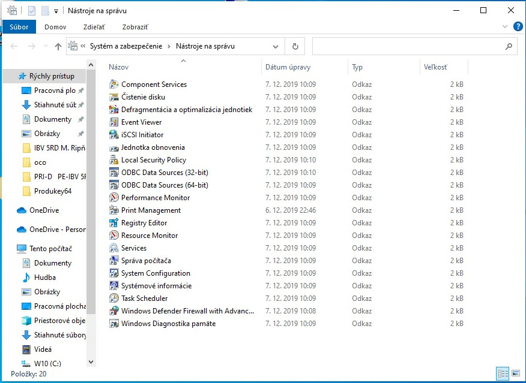Click the Properties quick access toolbar icon
This screenshot has width=526, height=383.
tap(32, 11)
